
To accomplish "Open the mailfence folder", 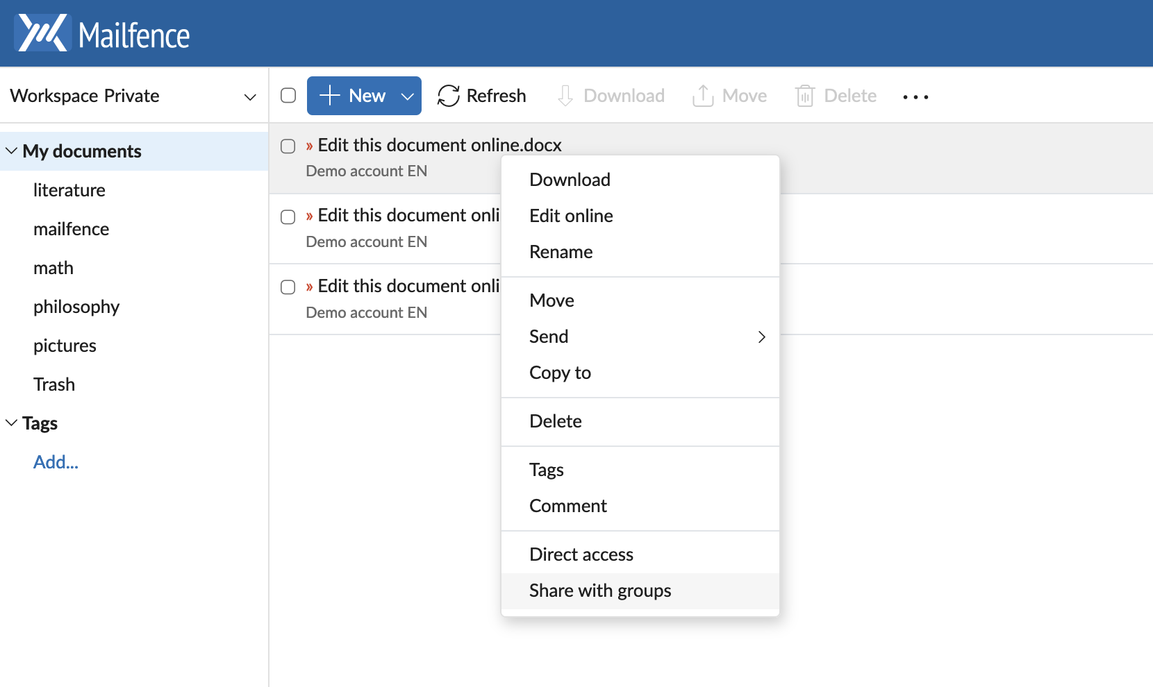I will [x=71, y=229].
